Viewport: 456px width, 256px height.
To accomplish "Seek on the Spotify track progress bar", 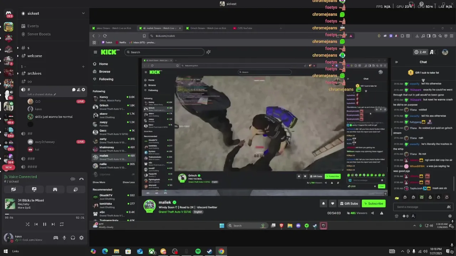I will [x=45, y=214].
